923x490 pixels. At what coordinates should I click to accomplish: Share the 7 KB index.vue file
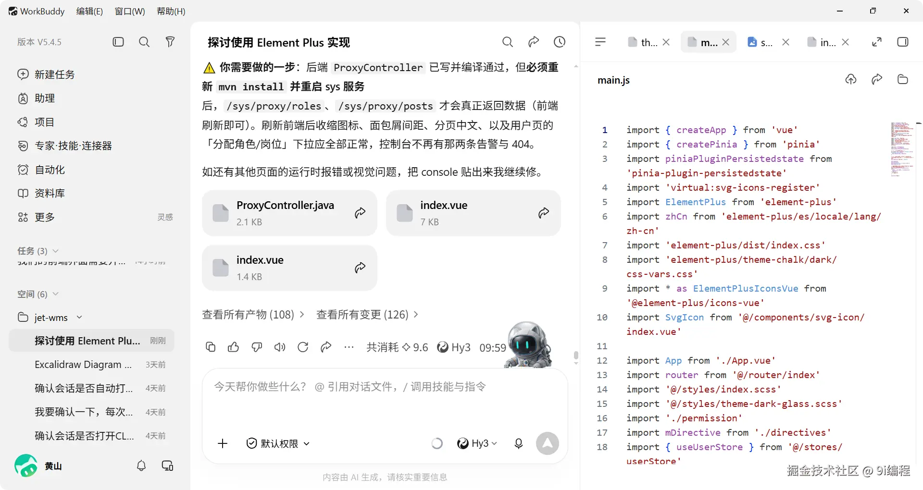click(544, 213)
